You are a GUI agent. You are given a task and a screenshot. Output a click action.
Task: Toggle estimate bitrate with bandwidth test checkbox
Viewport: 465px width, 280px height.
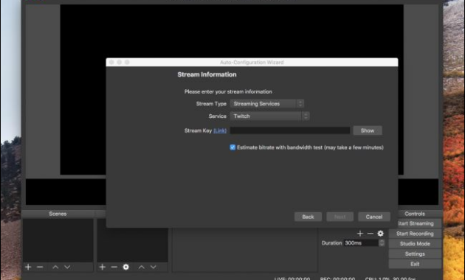click(232, 147)
